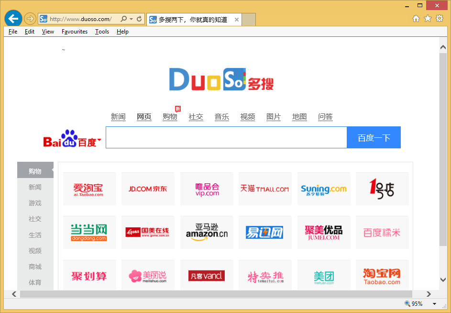The width and height of the screenshot is (451, 313).
Task: Open the address bar dropdown arrow
Action: pos(131,19)
